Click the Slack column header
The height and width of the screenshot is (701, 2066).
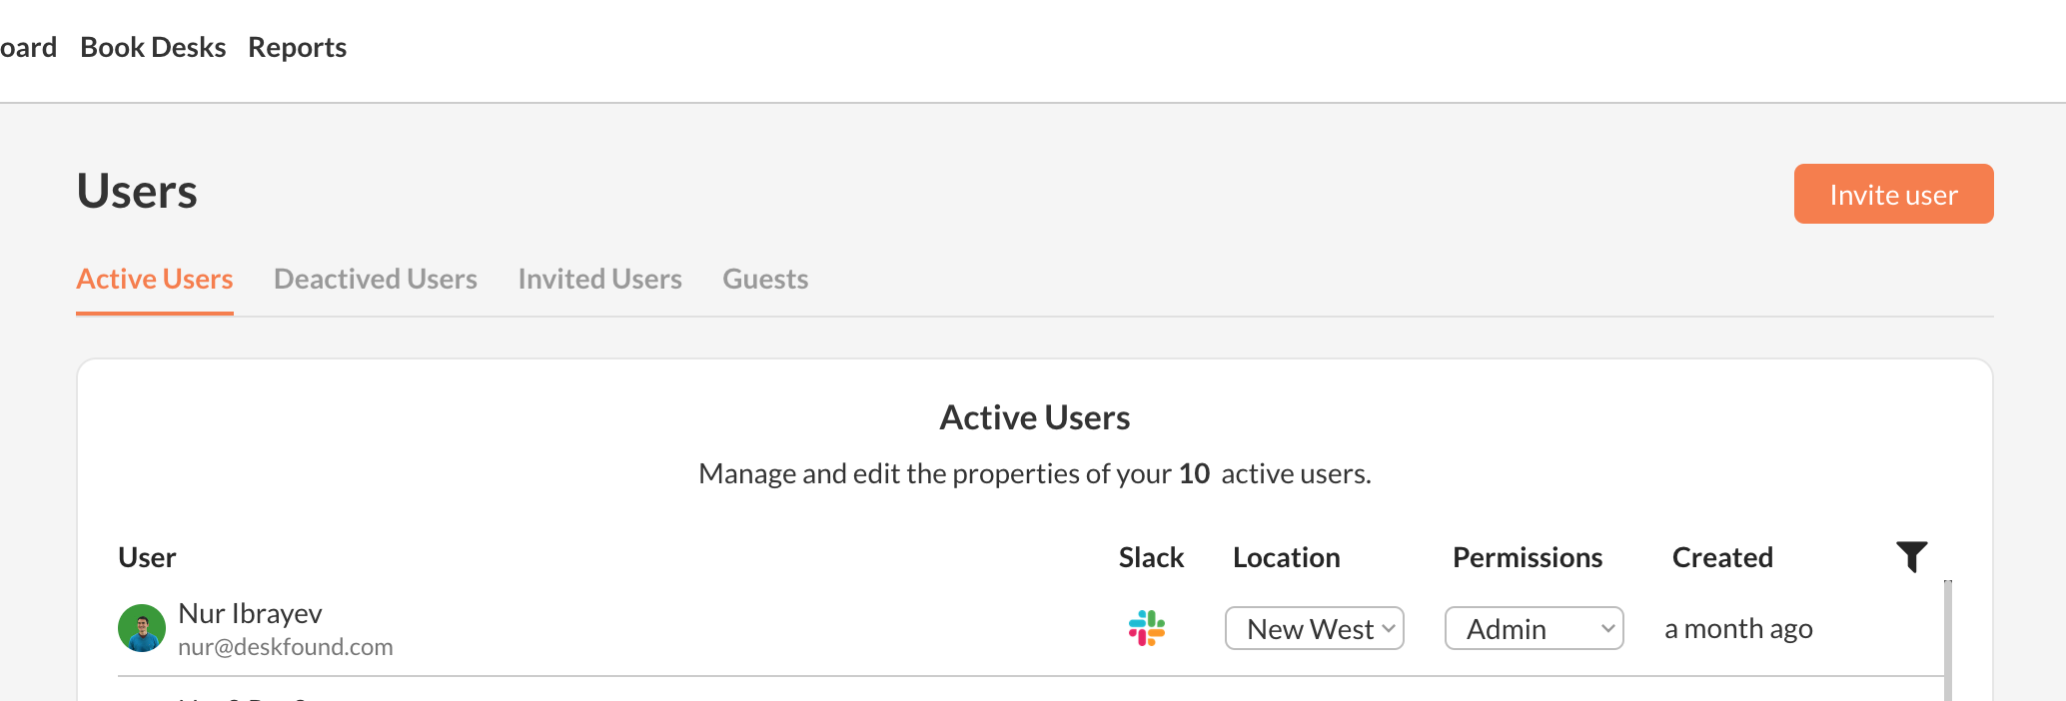tap(1151, 557)
